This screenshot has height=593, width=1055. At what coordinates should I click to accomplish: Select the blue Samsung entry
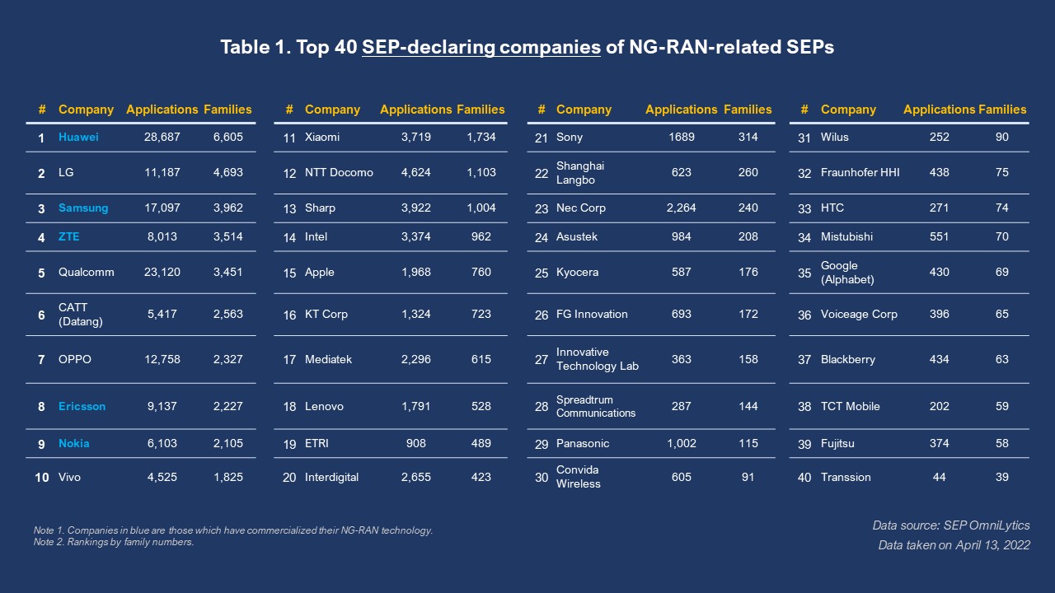[83, 208]
